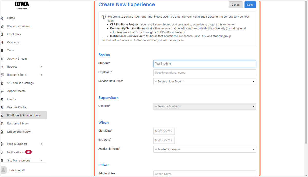
Task: Open the Activity Stream page
Action: [17, 59]
